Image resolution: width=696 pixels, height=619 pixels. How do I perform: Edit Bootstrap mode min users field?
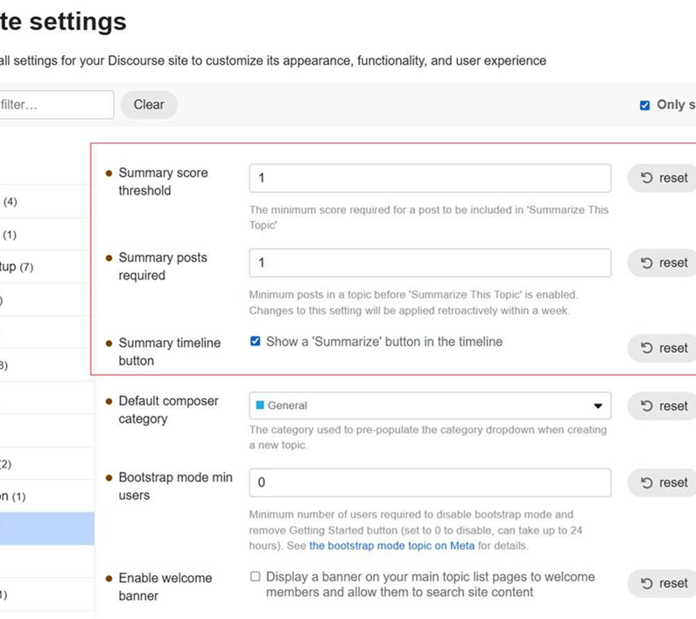point(430,482)
